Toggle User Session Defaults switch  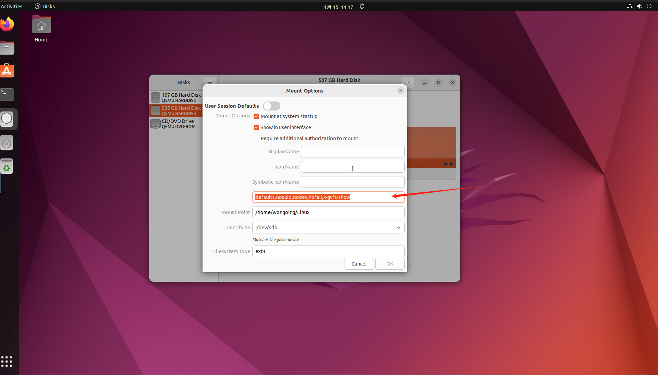(x=271, y=106)
